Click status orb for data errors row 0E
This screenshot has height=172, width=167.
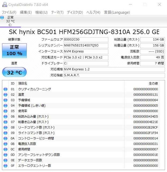[x=5, y=160]
